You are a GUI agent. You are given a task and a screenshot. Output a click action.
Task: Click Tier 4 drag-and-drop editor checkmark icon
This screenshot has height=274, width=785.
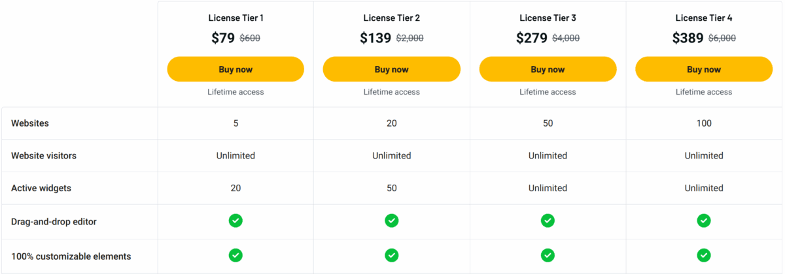[704, 221]
